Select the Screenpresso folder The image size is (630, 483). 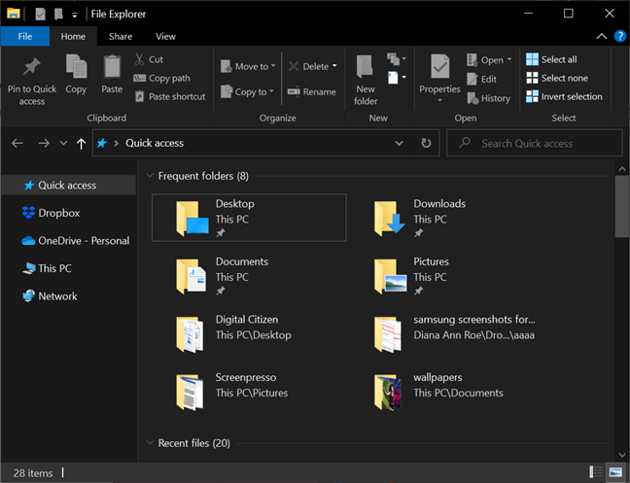pyautogui.click(x=249, y=391)
